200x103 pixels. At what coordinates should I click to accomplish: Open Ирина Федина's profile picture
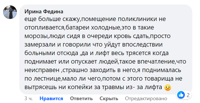click(10, 12)
